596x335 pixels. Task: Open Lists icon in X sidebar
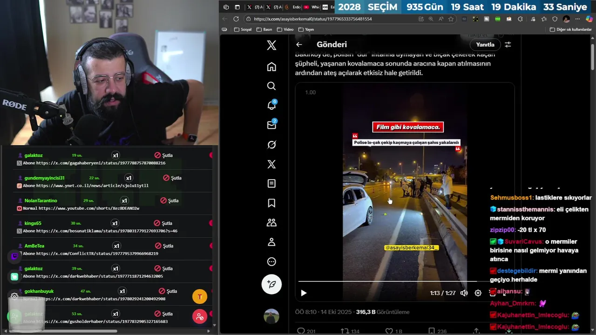(271, 183)
